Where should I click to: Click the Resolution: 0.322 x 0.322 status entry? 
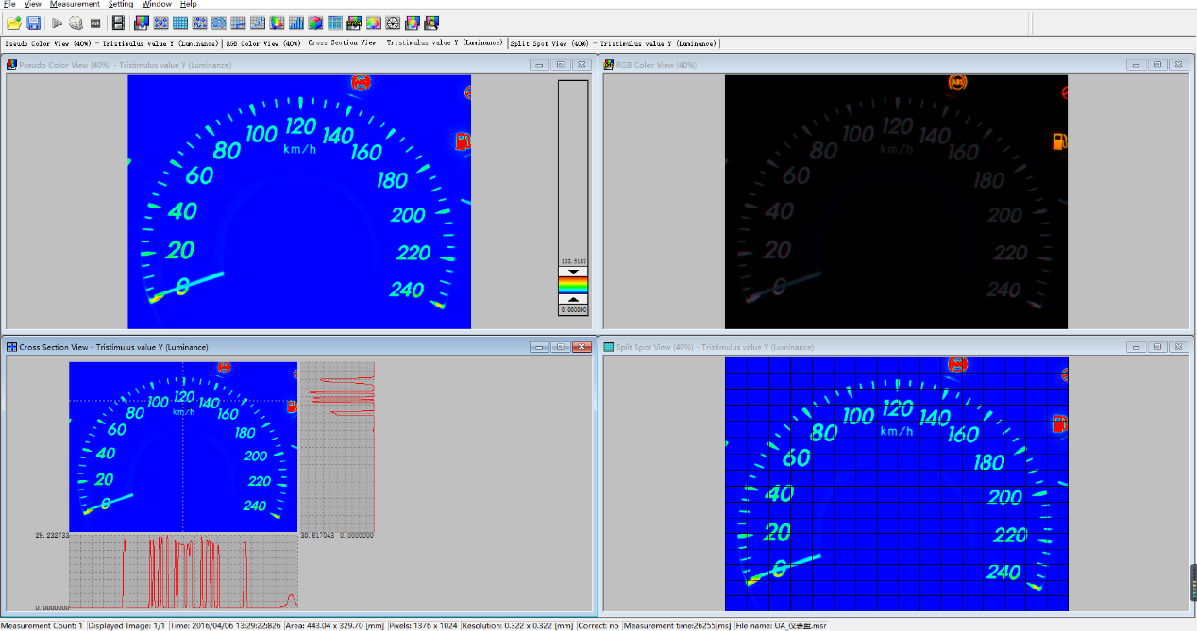pyautogui.click(x=519, y=625)
